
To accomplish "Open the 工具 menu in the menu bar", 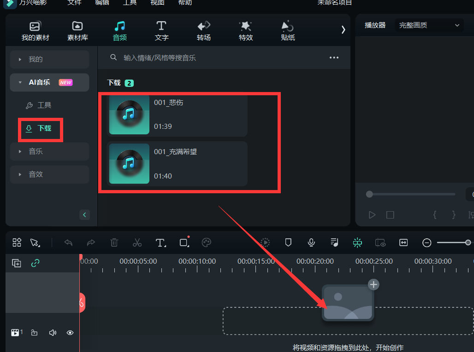I will [x=130, y=2].
